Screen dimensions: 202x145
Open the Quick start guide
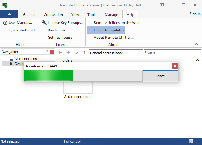(x=23, y=30)
